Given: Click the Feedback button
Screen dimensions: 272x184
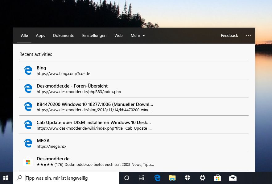Looking at the screenshot, I should (229, 35).
